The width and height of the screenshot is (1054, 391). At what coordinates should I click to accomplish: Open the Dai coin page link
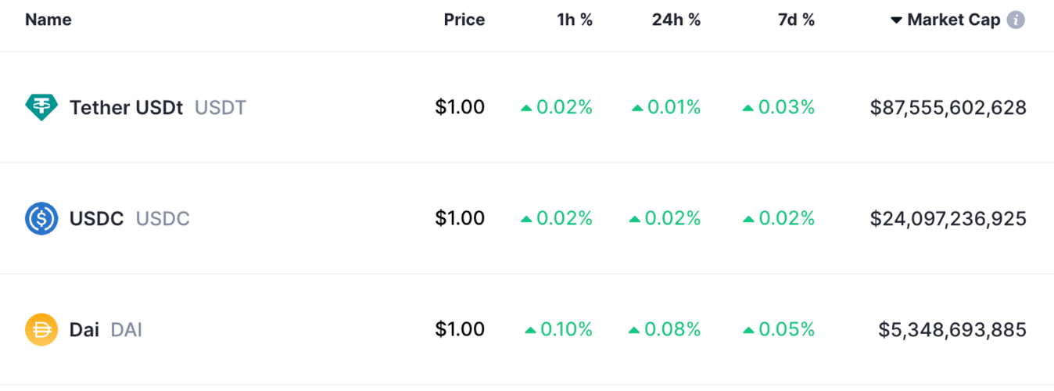pos(84,330)
